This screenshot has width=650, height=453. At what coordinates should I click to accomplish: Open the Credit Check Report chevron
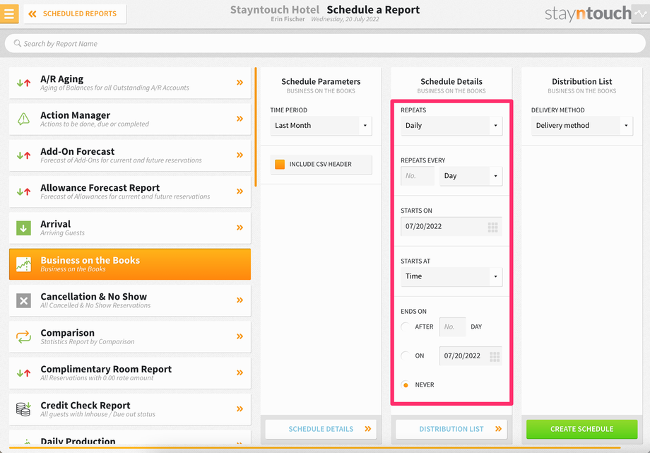point(240,409)
